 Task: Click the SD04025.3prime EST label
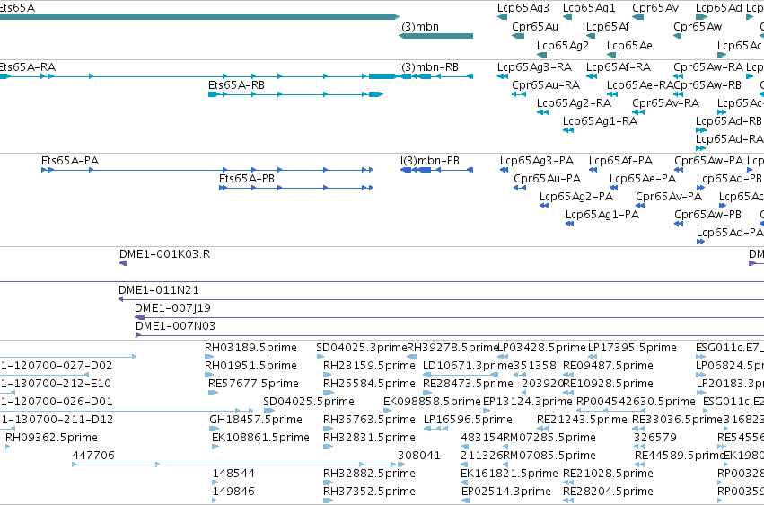tap(362, 348)
